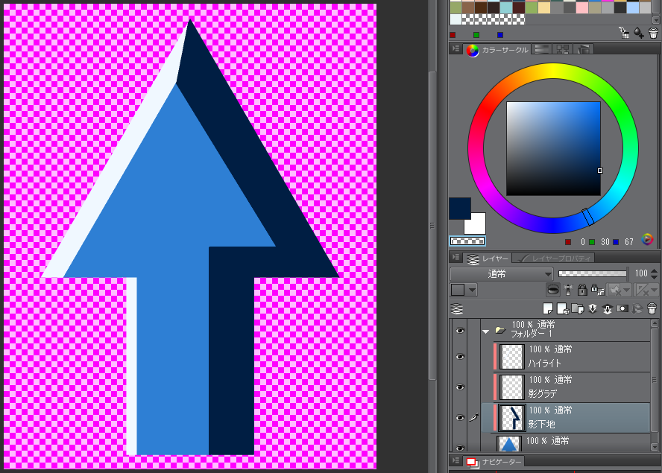Click transfer to lower layer icon
The image size is (662, 473).
point(593,309)
